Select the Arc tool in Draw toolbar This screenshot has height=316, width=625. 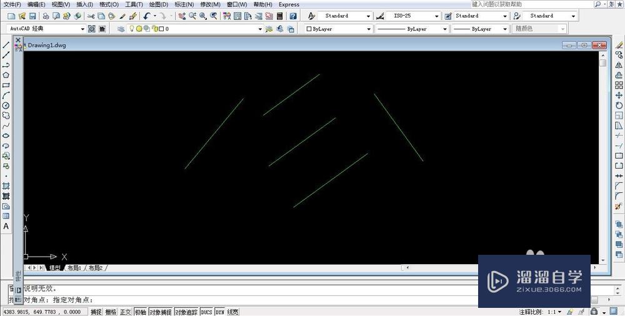pos(6,96)
